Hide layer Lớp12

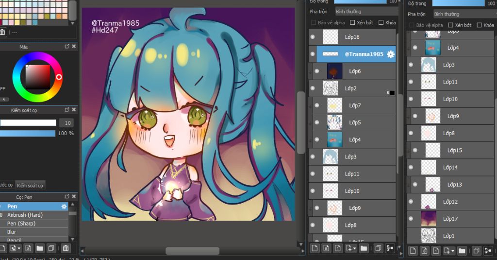point(411,202)
